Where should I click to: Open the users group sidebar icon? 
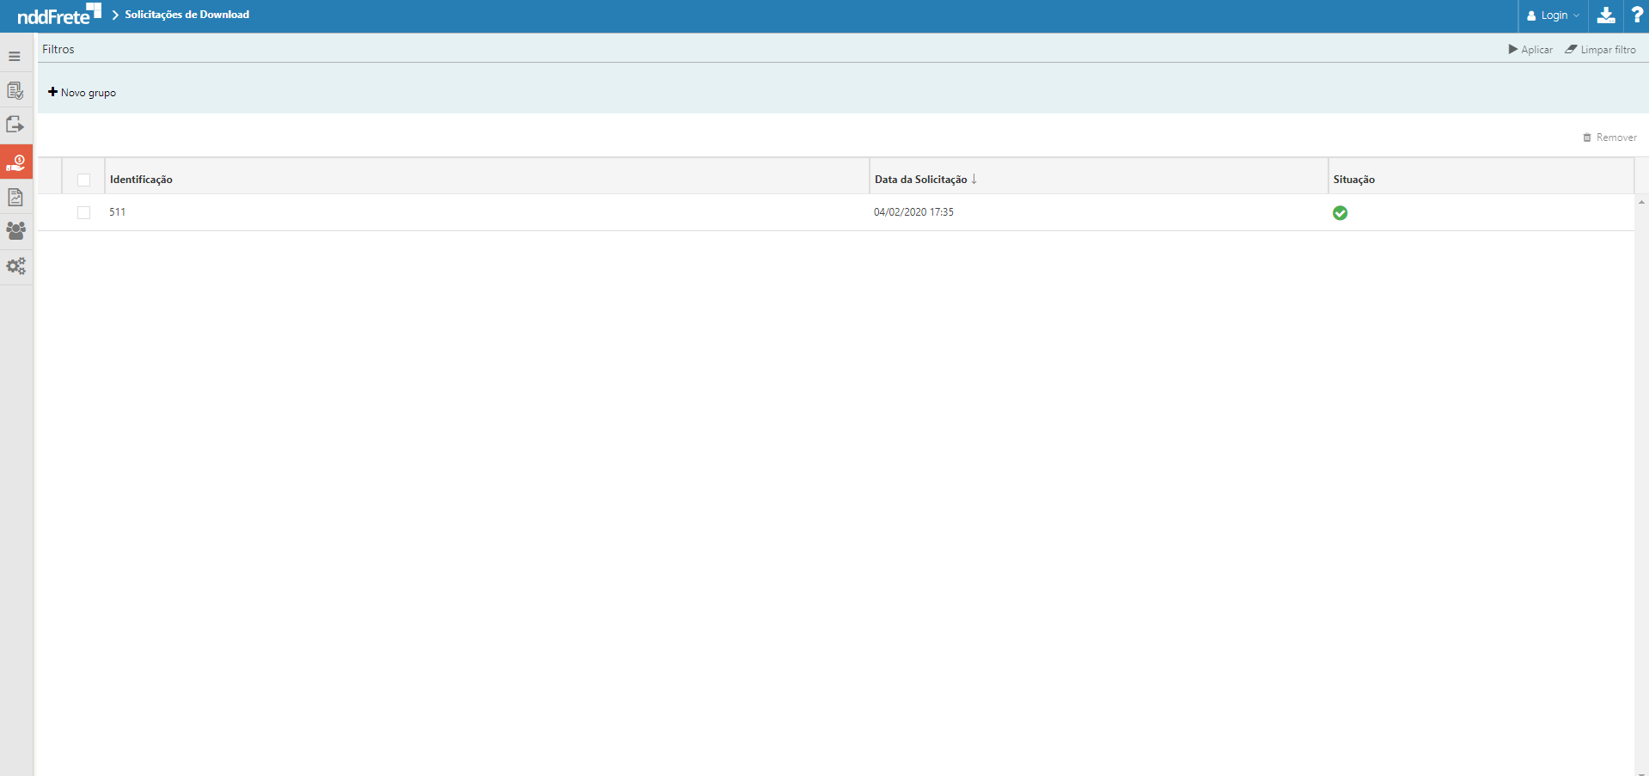click(15, 231)
